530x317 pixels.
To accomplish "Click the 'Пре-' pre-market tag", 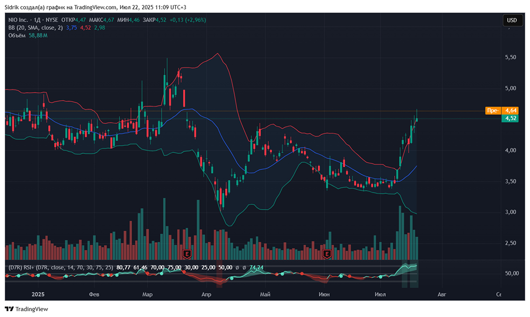I will (x=493, y=110).
